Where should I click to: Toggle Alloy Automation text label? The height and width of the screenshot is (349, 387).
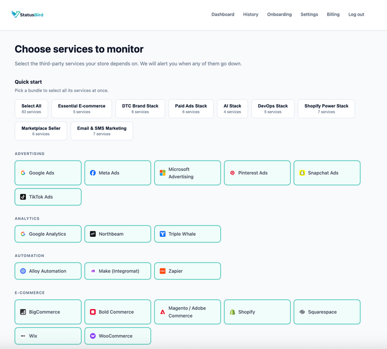(x=47, y=271)
